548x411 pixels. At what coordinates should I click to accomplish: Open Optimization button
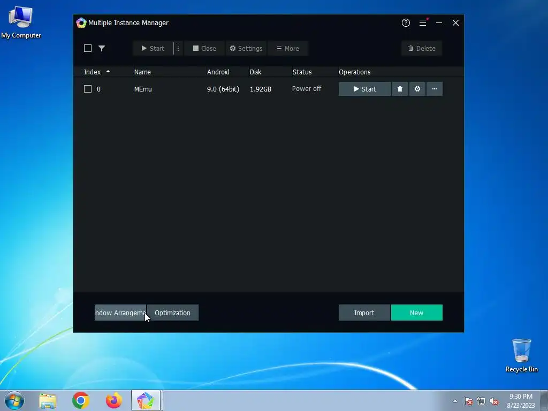173,313
